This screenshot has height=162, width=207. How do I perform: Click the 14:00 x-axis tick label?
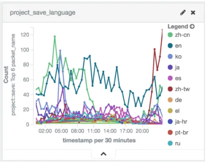110,131
